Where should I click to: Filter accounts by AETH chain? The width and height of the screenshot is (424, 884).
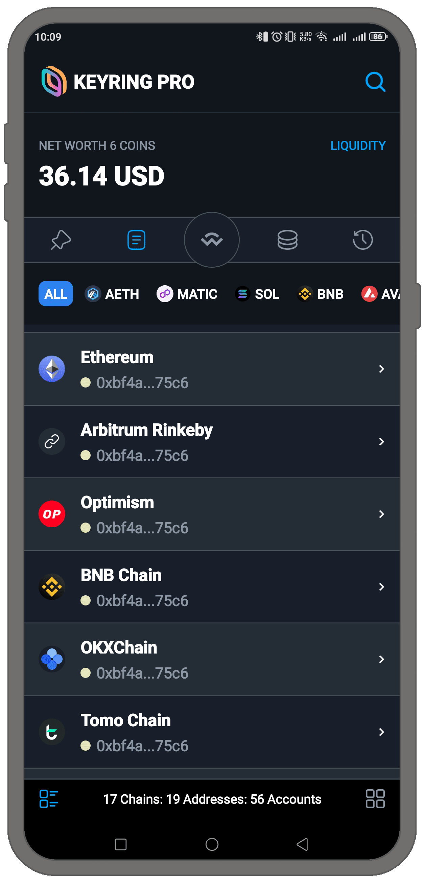click(x=112, y=294)
